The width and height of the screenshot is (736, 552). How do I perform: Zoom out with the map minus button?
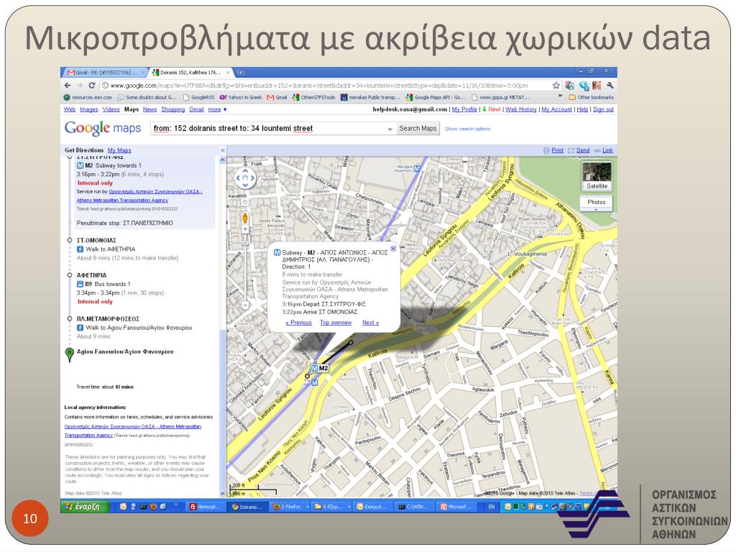pos(244,305)
